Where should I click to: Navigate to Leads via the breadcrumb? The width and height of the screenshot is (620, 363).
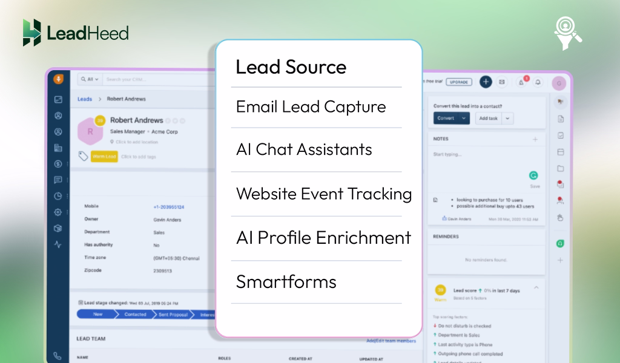pyautogui.click(x=84, y=99)
